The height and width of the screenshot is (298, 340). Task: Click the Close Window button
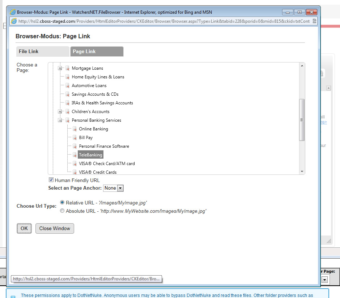tap(55, 228)
